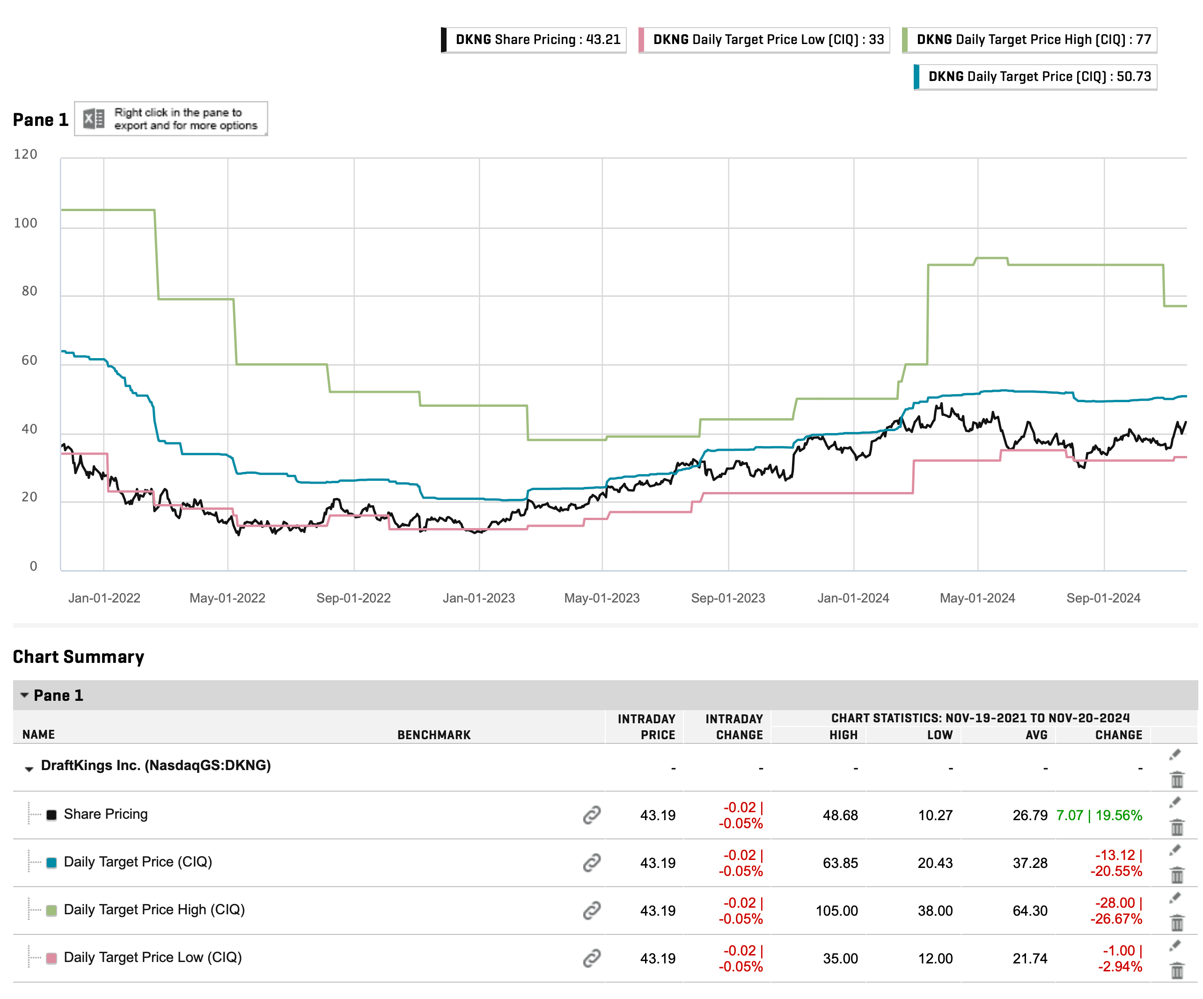Click the Sep-01-2024 x-axis label
The width and height of the screenshot is (1203, 999).
(x=1103, y=598)
